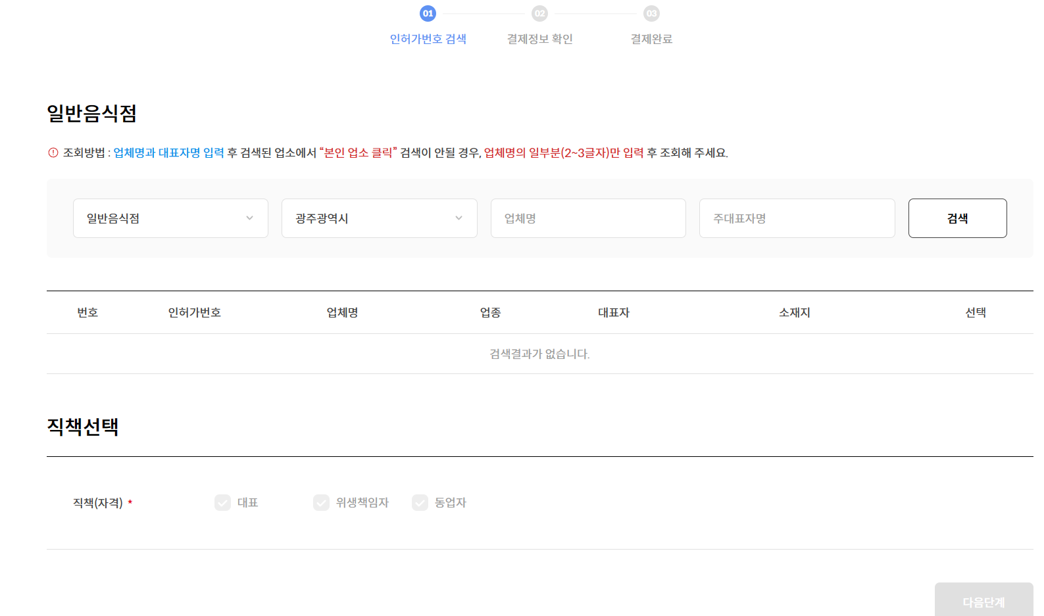Focus the 주대표자명 input field
1044x616 pixels.
coord(797,218)
